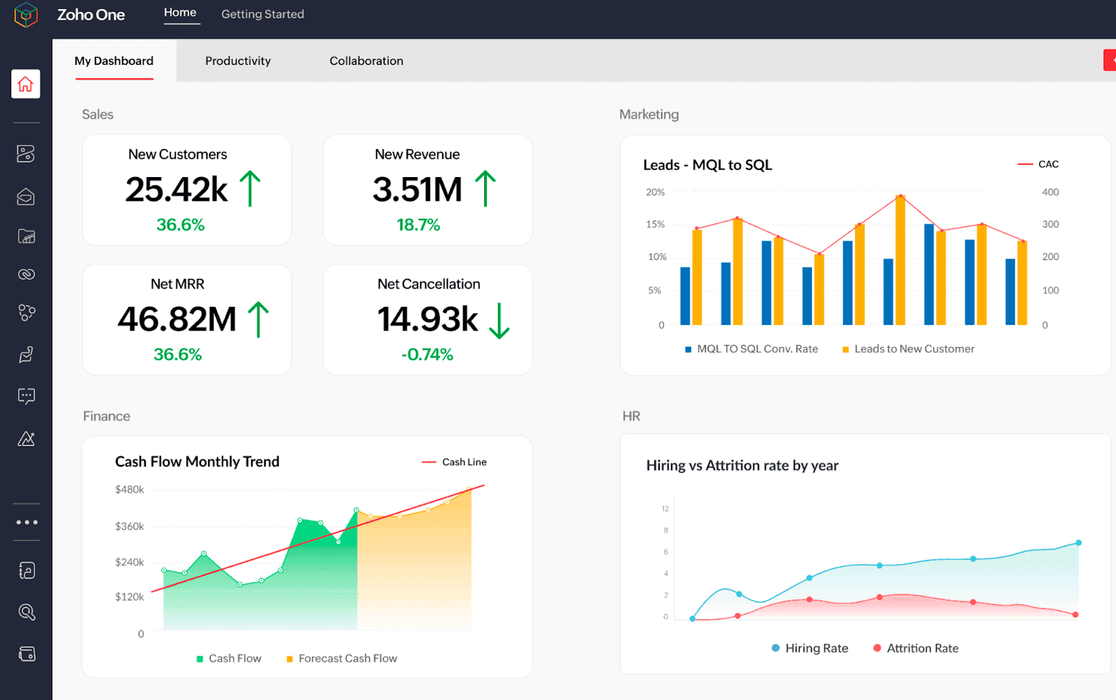Switch to the Collaboration tab
The height and width of the screenshot is (700, 1116).
pyautogui.click(x=366, y=61)
